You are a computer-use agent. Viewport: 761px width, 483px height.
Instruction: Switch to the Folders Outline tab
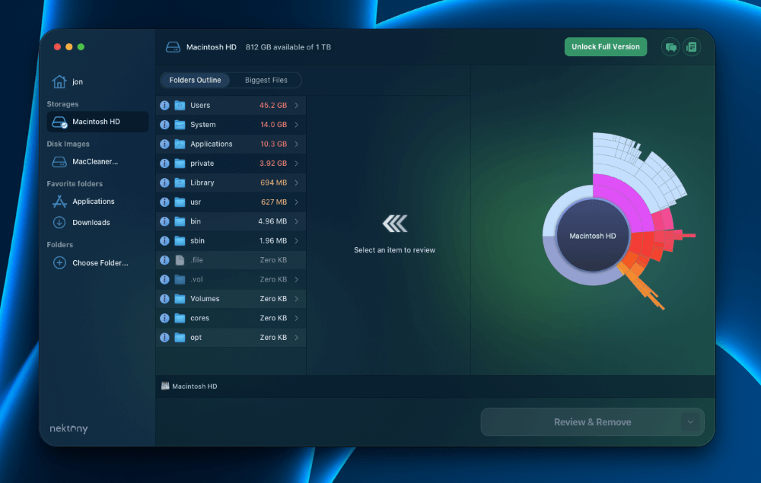point(195,80)
